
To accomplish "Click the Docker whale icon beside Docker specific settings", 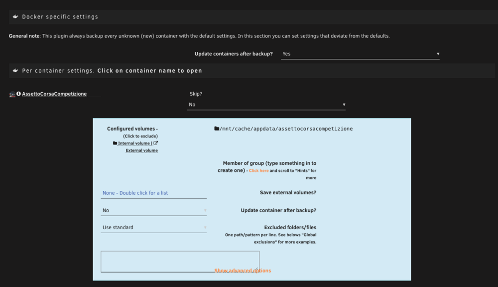I will point(15,16).
